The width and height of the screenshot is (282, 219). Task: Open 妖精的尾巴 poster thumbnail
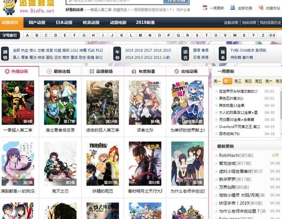click(103, 164)
